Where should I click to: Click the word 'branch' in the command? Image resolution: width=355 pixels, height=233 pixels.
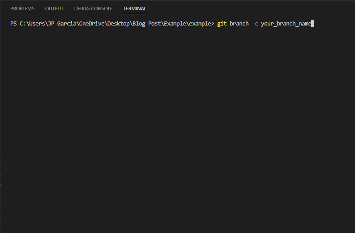point(239,24)
